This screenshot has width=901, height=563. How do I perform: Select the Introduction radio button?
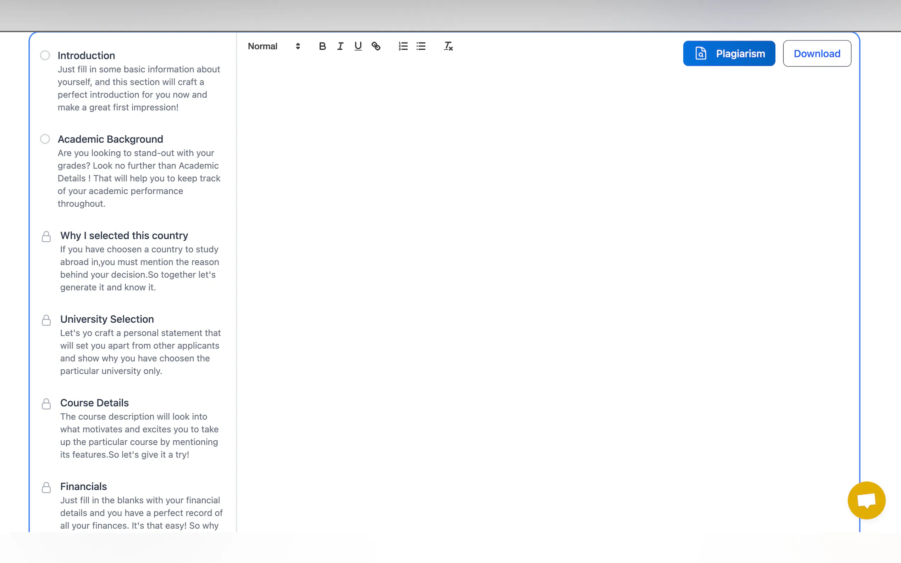(45, 55)
